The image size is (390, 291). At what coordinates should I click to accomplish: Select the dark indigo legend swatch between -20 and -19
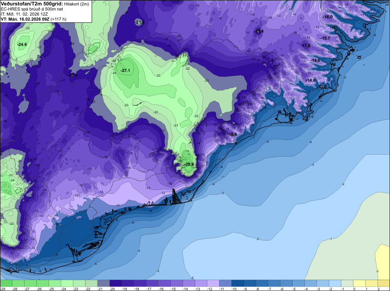[116, 283]
